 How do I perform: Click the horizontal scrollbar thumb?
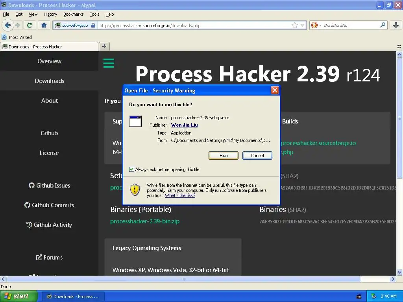pos(183,279)
